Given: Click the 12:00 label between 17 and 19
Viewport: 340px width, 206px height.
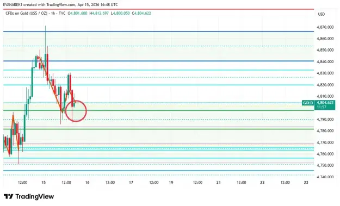Looking at the screenshot, I should [154, 183].
